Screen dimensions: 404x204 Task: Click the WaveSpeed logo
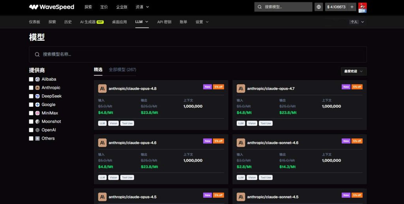click(x=52, y=7)
